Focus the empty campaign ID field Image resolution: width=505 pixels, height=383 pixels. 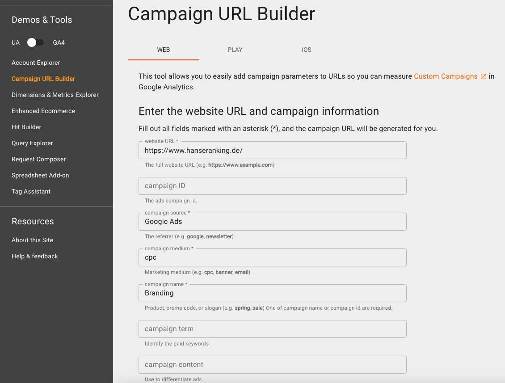(273, 186)
